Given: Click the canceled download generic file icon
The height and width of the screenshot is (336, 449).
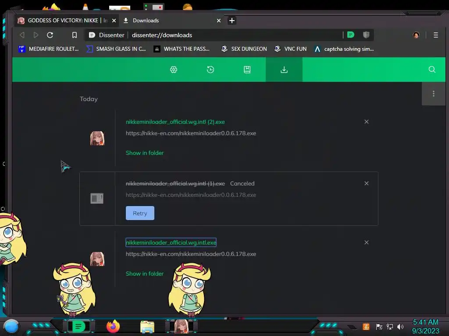Looking at the screenshot, I should 97,199.
